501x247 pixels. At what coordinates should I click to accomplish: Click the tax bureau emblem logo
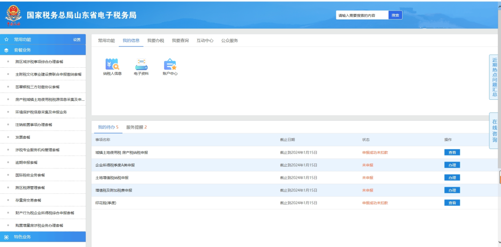[x=13, y=15]
